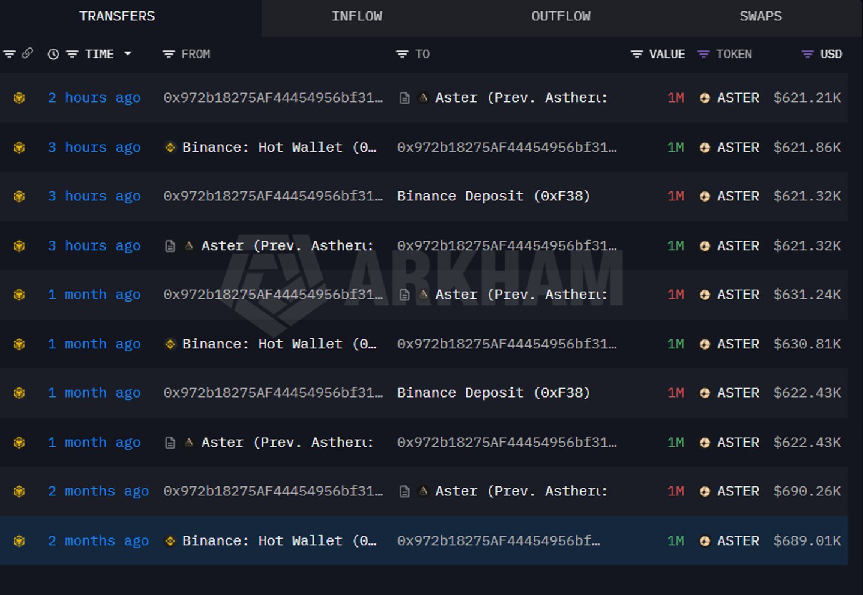Open the '2 months ago' link in the $690.26K row

click(x=98, y=491)
